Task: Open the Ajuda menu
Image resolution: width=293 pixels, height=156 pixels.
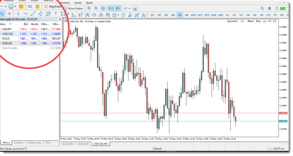Action: [89, 3]
